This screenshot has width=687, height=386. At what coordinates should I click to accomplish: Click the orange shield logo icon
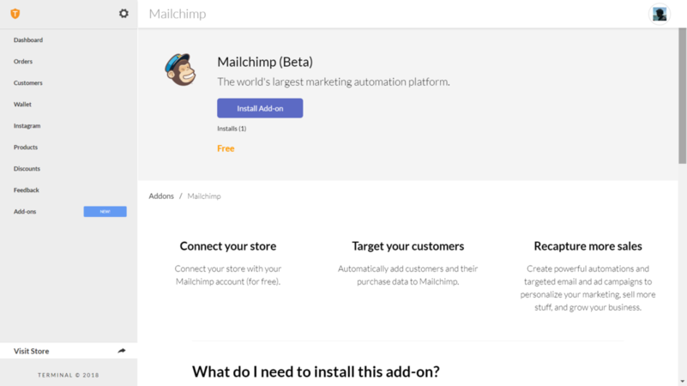[x=15, y=14]
